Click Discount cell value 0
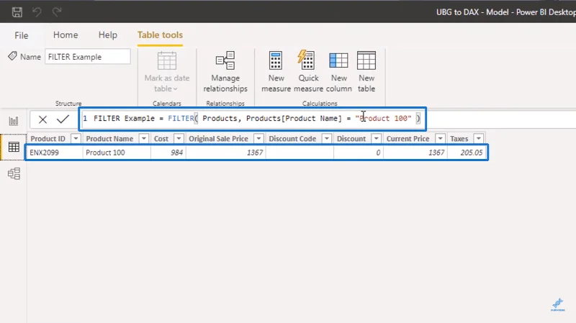576x323 pixels. [378, 153]
